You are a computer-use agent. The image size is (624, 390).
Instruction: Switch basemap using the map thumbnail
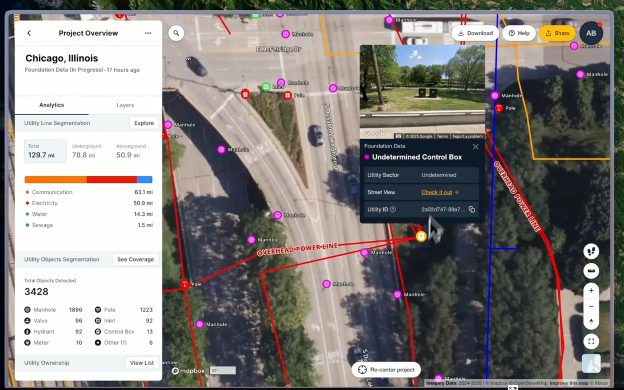pyautogui.click(x=591, y=363)
